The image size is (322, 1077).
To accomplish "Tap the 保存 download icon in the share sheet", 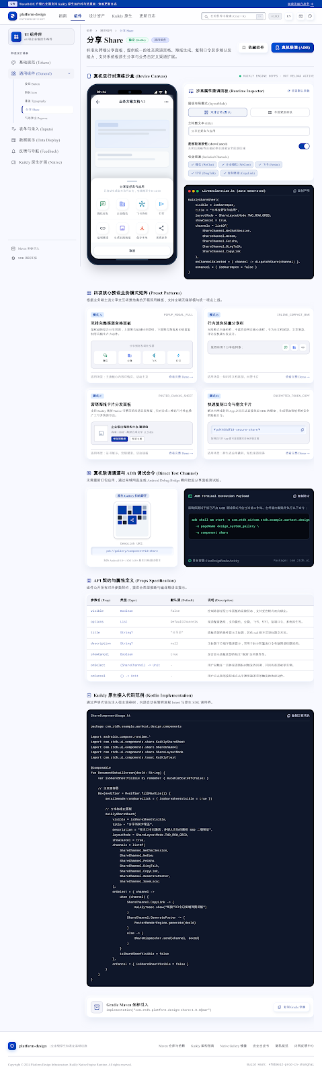I will coord(142,230).
